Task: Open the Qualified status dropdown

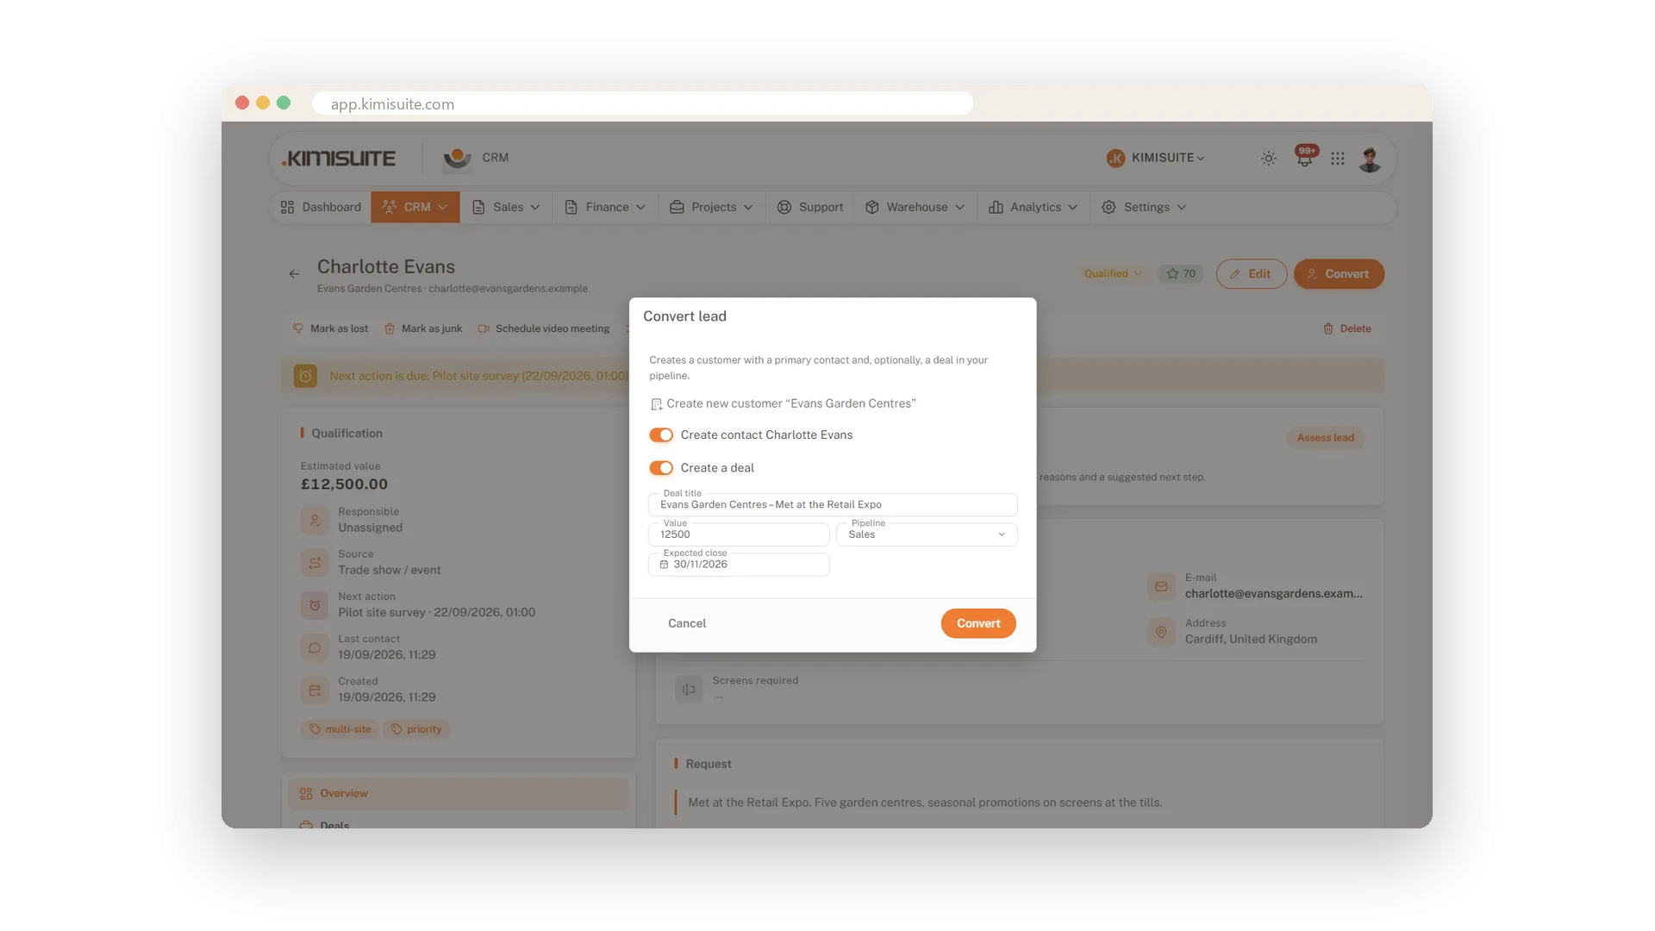Action: pos(1113,274)
